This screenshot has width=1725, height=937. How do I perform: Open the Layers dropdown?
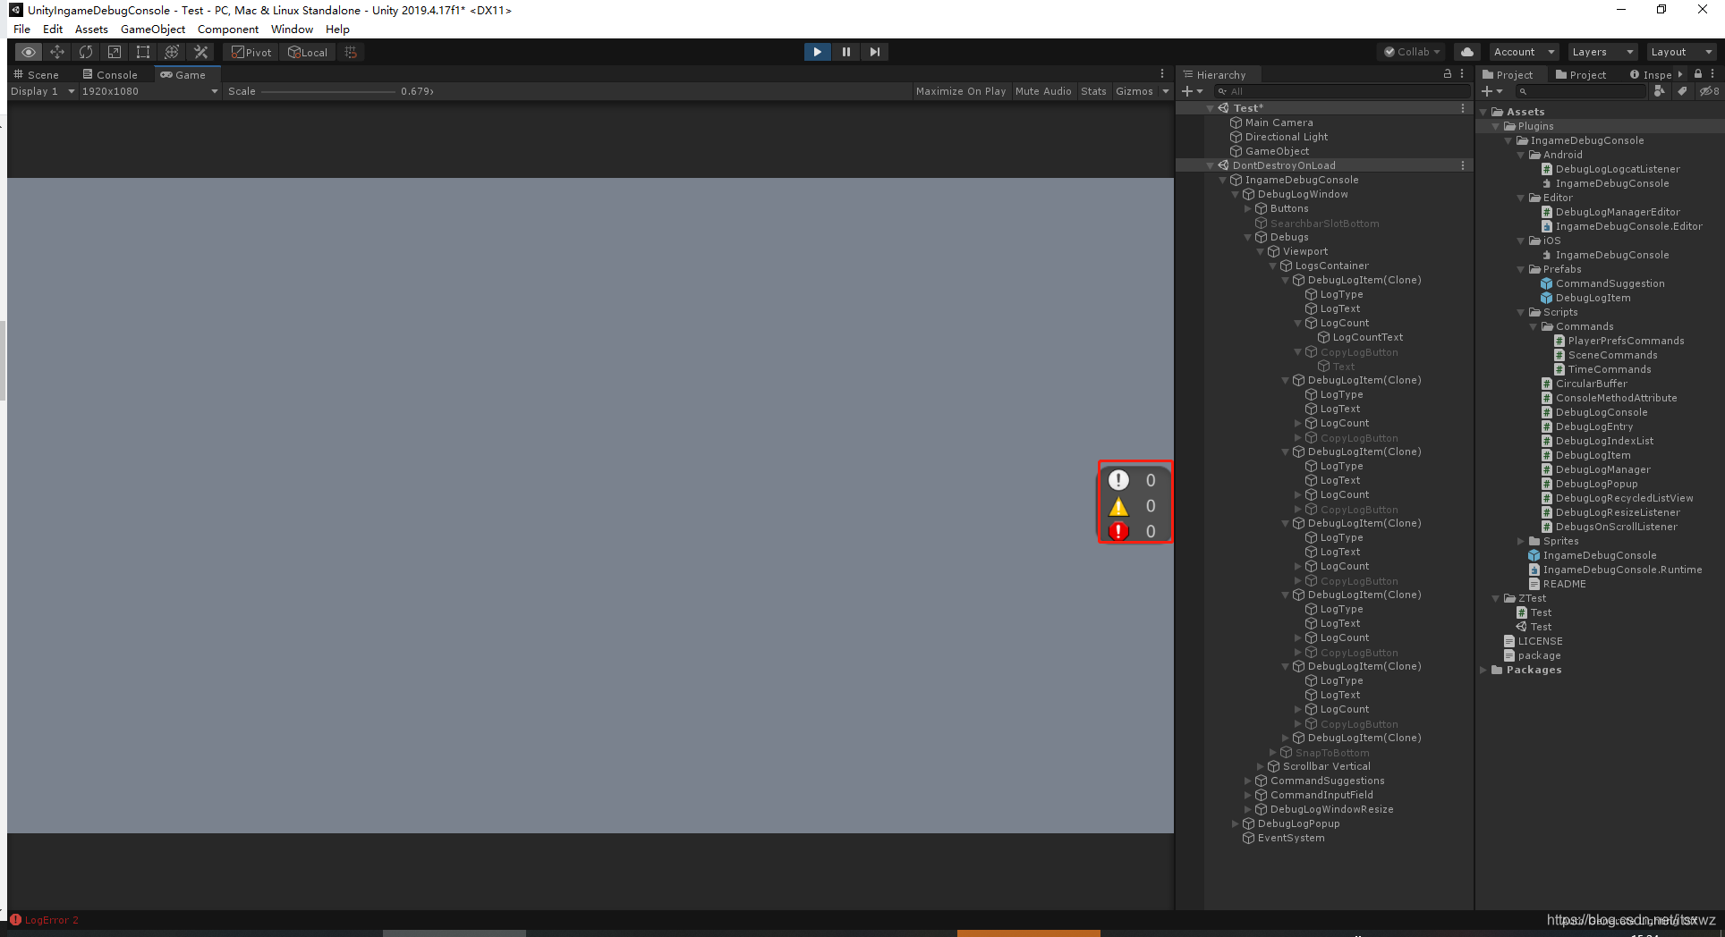click(1602, 52)
